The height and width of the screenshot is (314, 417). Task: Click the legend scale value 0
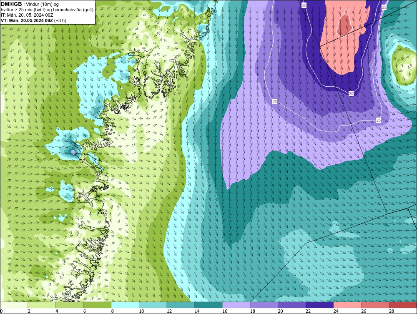pos(1,311)
